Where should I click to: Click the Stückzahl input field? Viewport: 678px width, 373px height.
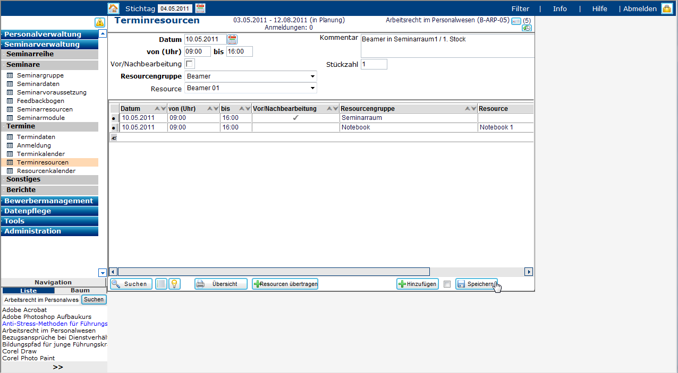[374, 64]
